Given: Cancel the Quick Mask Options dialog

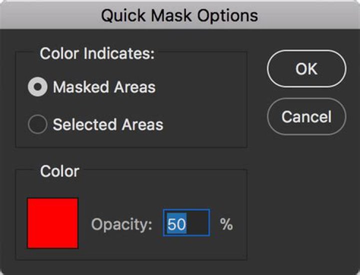Looking at the screenshot, I should tap(306, 117).
